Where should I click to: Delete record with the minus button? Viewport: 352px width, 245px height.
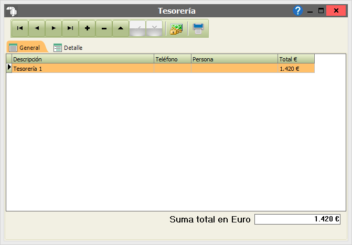(x=104, y=28)
